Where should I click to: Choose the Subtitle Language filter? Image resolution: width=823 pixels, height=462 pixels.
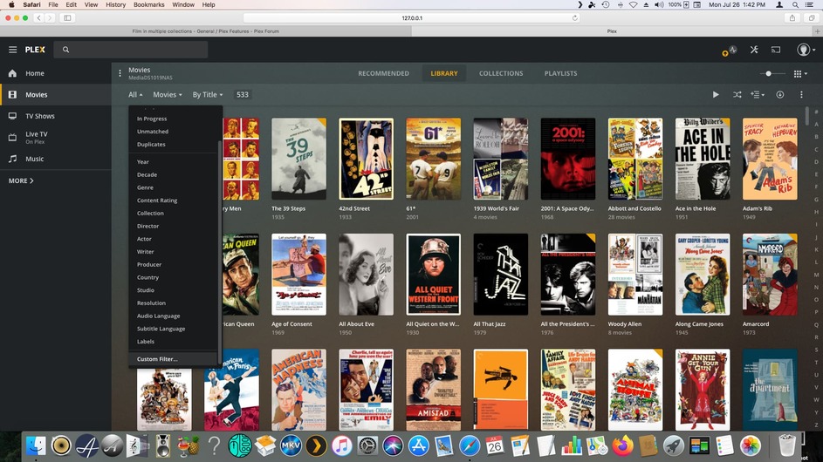point(173,329)
